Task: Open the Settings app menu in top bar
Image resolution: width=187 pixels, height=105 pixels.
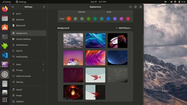Action: [21, 2]
